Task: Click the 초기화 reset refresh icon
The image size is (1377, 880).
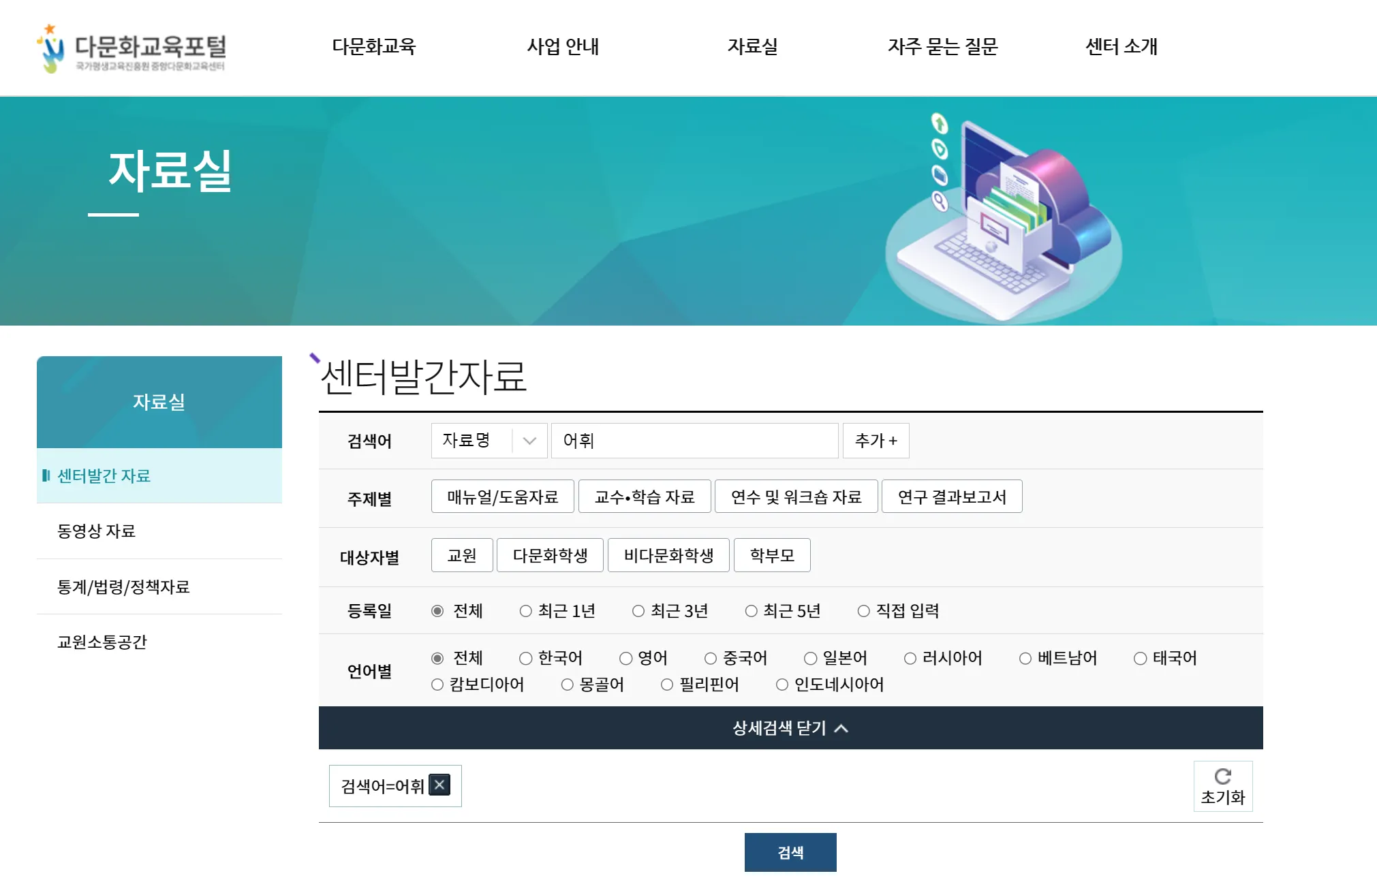Action: (x=1222, y=776)
